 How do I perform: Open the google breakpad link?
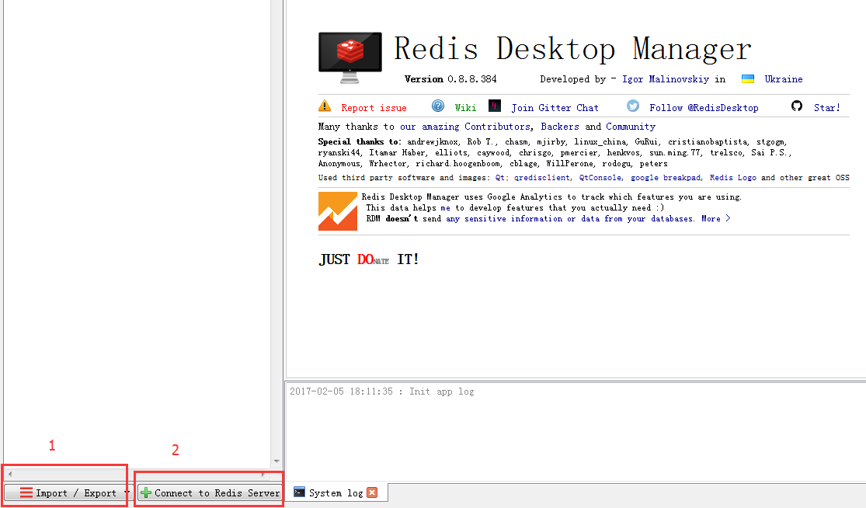(x=666, y=177)
